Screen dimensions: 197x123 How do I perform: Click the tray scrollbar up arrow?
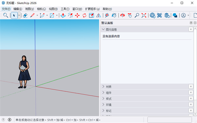click(x=195, y=28)
